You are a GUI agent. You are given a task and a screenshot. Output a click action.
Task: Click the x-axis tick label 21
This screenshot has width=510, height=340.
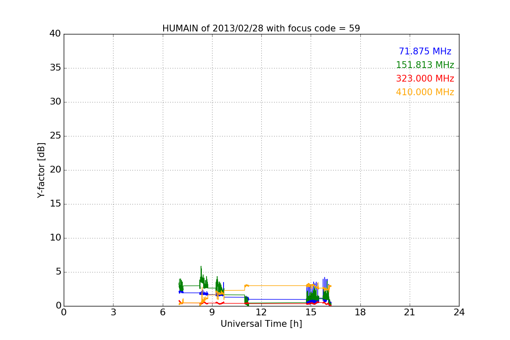point(410,312)
